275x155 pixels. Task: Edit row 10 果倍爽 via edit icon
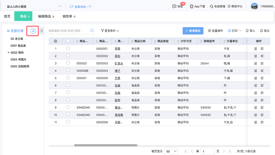pyautogui.click(x=255, y=115)
